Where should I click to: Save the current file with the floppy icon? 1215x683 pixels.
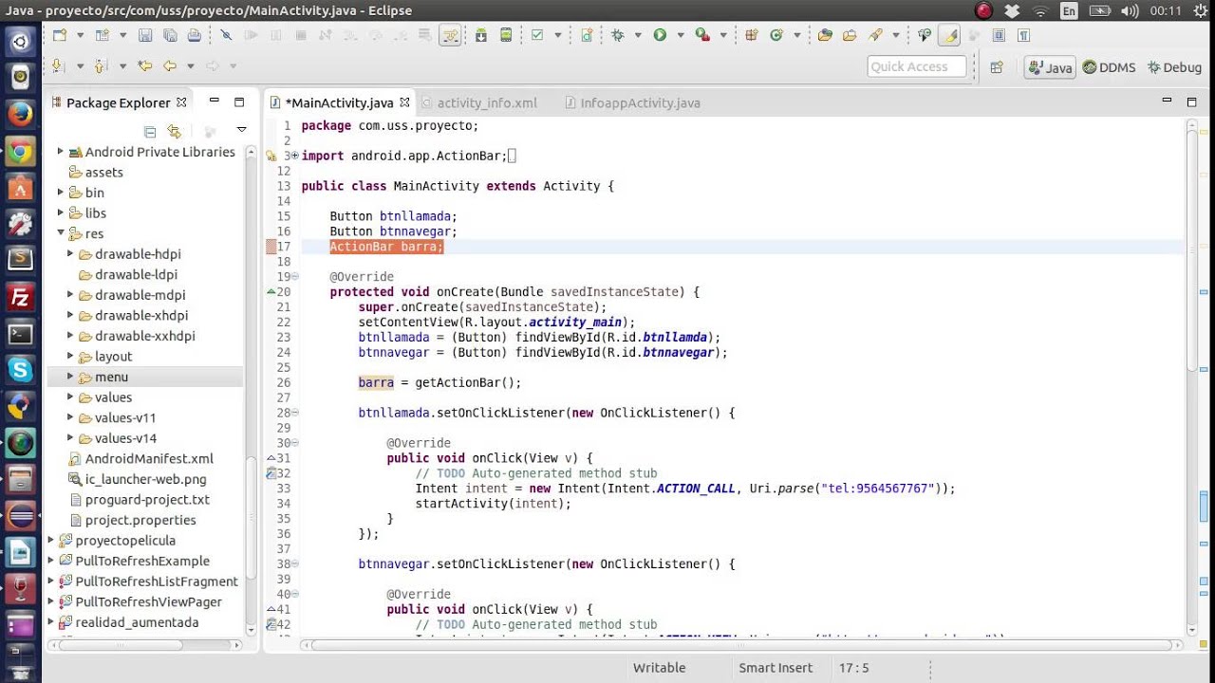[x=145, y=35]
